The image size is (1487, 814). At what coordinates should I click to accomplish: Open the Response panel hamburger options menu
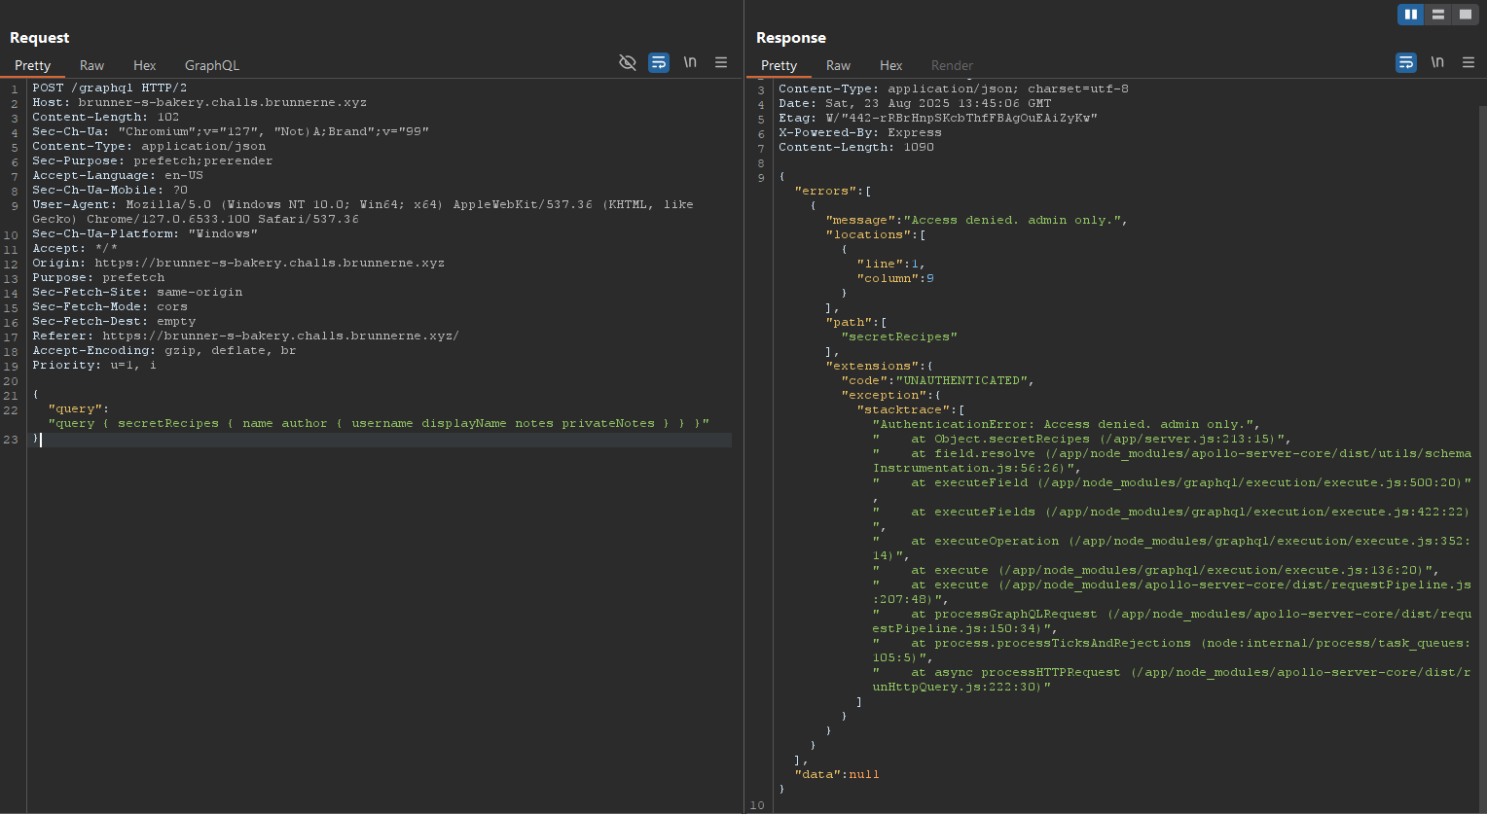(x=1469, y=62)
